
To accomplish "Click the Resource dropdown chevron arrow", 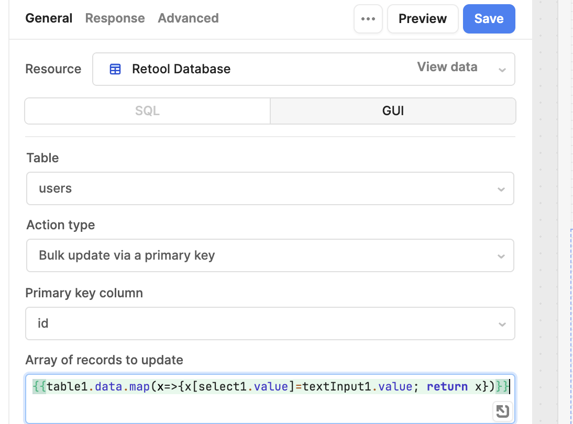I will [502, 70].
